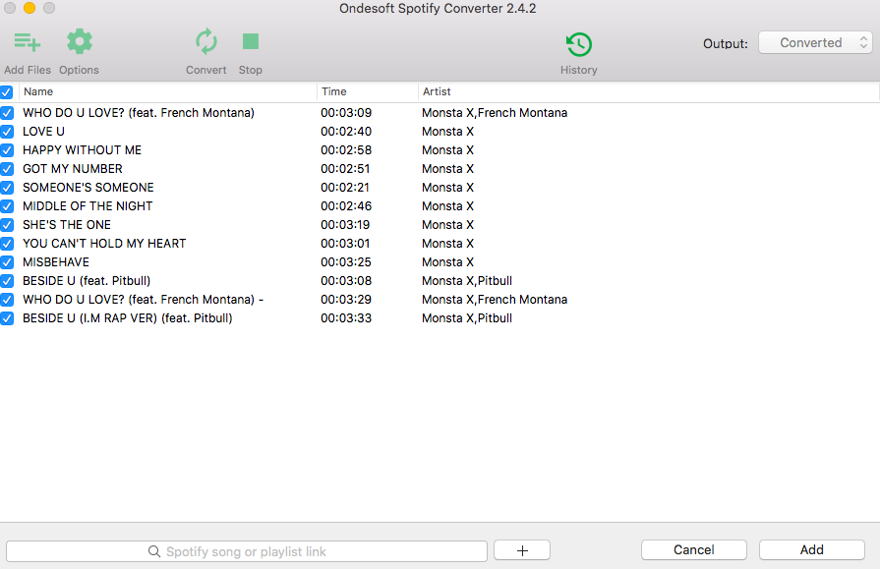Uncheck the MIDDLE OF THE NIGHT checkbox

[x=7, y=206]
